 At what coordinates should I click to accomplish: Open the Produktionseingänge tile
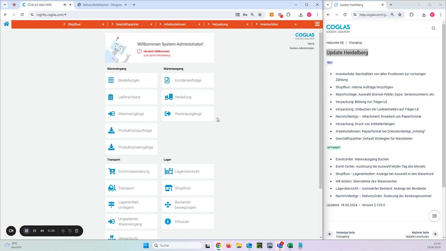(131, 147)
